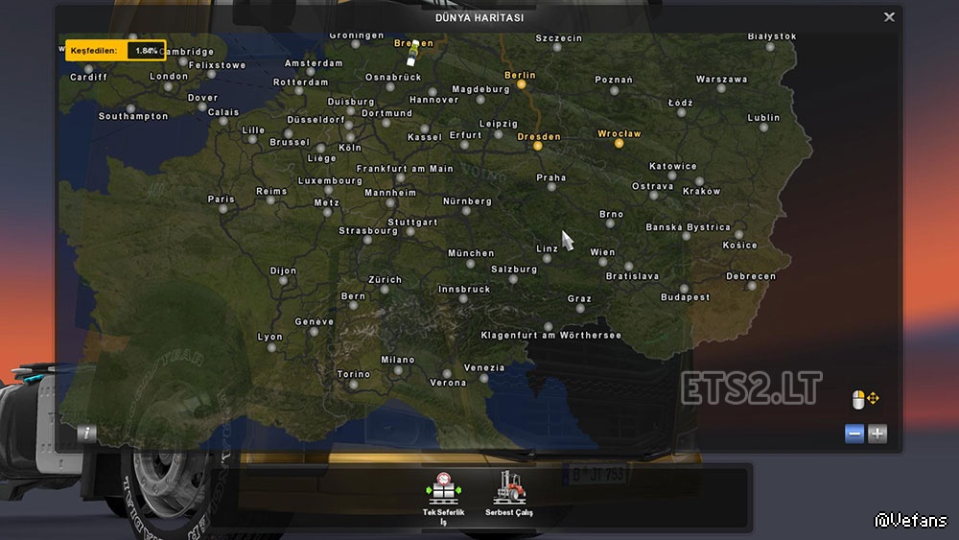Close the Dünya Haritası map window
959x540 pixels.
[x=889, y=17]
